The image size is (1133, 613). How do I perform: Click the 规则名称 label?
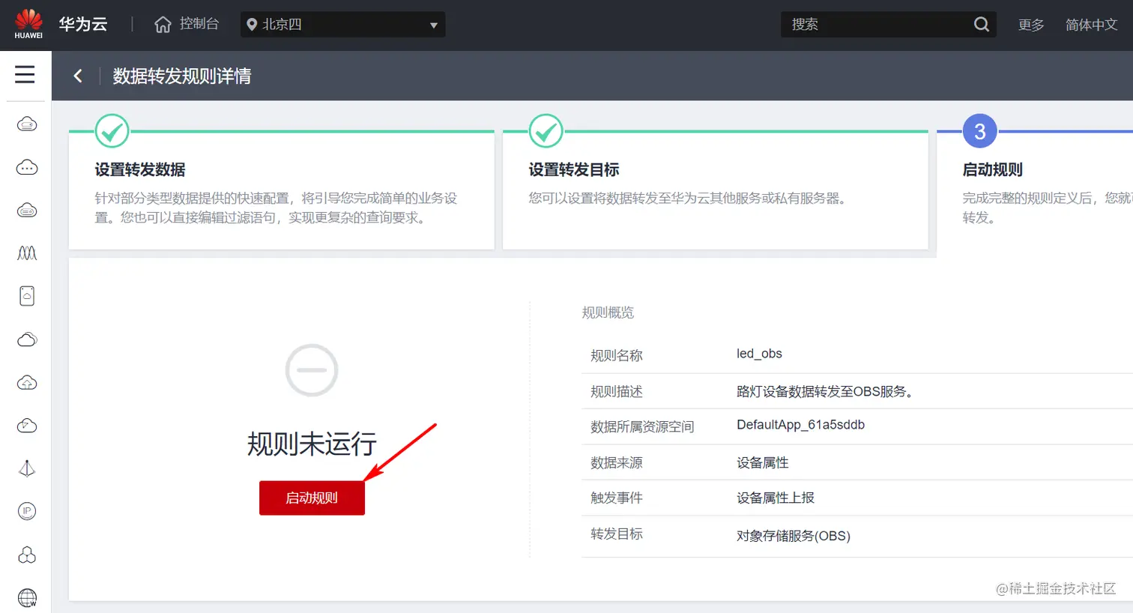[616, 355]
